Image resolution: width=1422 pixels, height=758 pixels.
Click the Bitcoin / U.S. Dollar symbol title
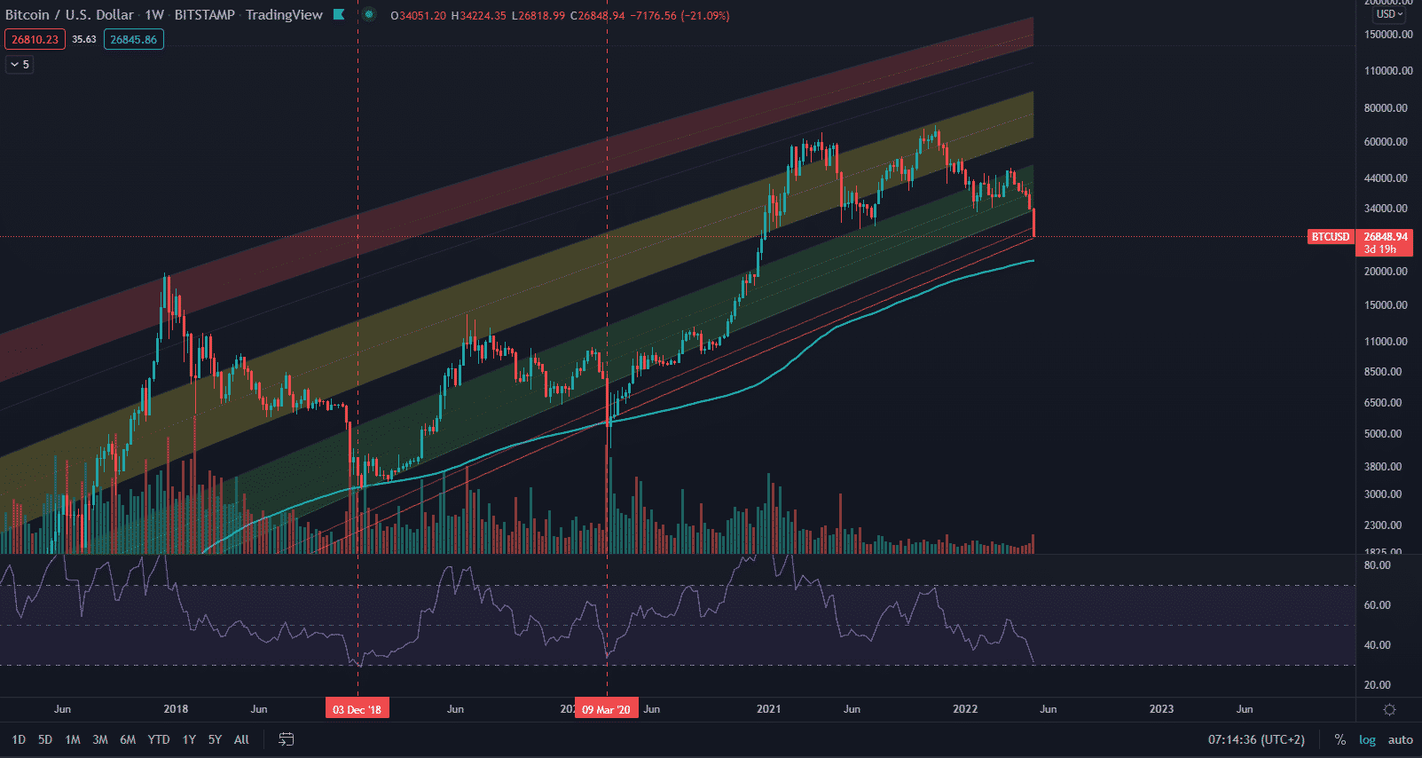pos(69,14)
